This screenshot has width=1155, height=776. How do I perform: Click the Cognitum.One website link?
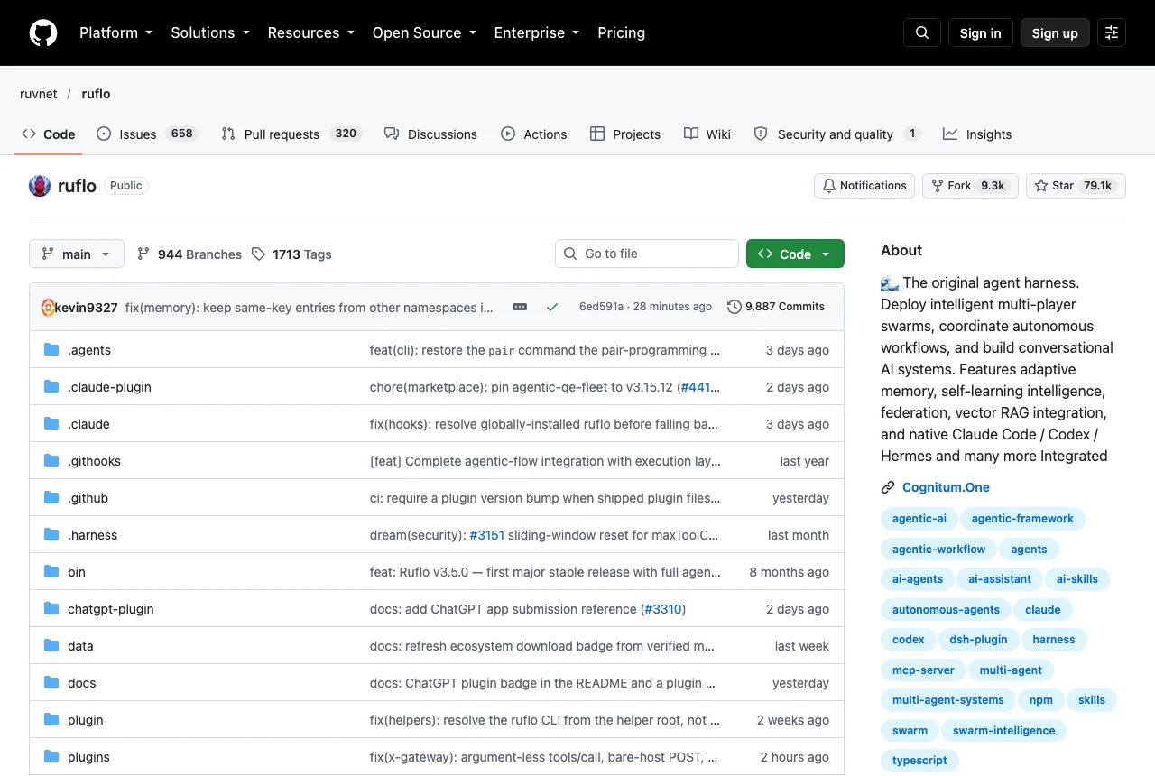[x=946, y=487]
